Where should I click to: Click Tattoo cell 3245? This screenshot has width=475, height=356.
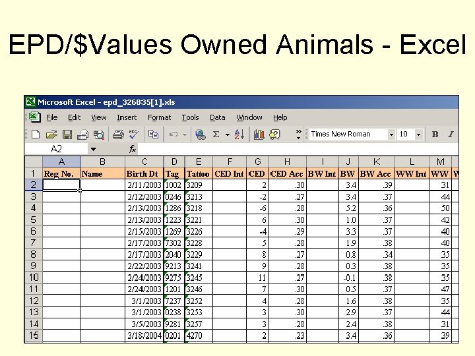(x=199, y=278)
